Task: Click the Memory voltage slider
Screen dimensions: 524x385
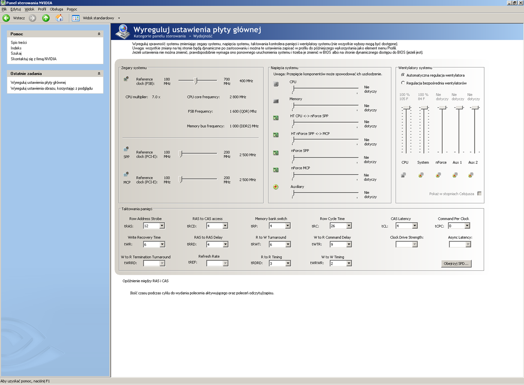Action: click(x=324, y=106)
